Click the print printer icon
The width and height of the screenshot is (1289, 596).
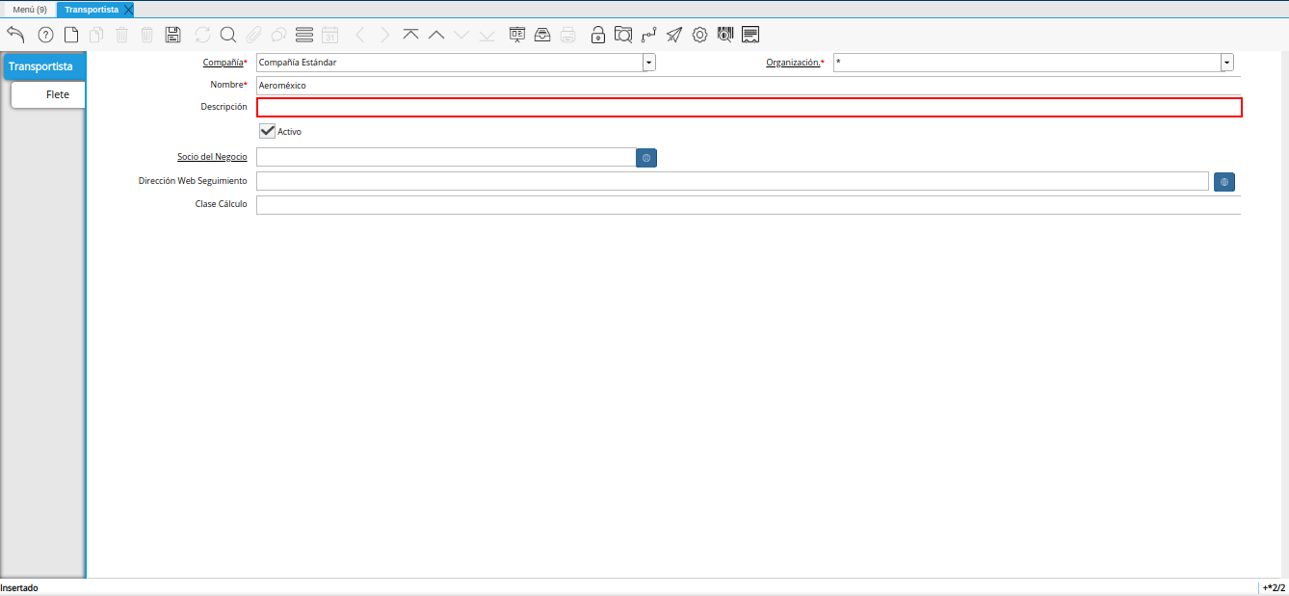[568, 35]
